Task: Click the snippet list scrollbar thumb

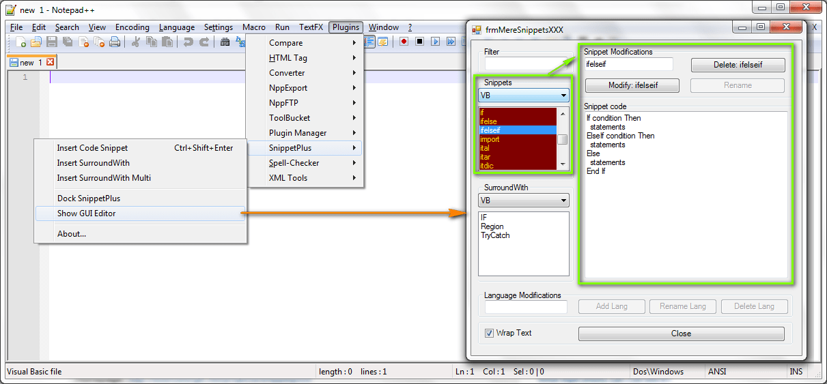Action: pyautogui.click(x=563, y=140)
